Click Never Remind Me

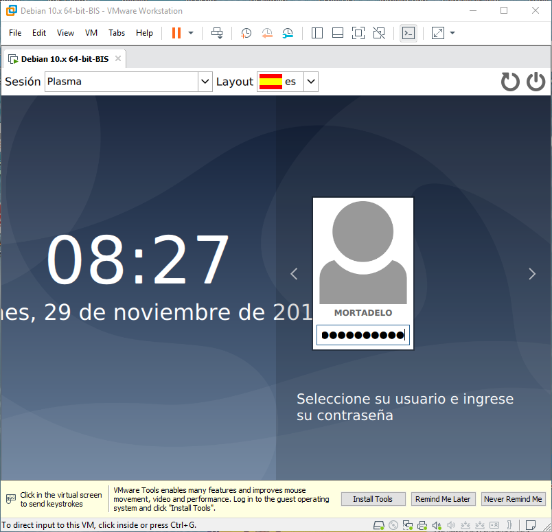point(513,499)
